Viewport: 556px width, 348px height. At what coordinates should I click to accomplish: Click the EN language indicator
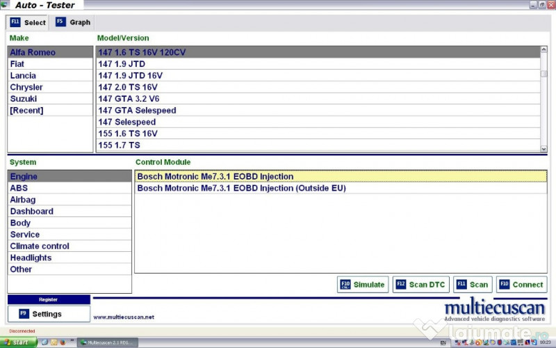coord(443,343)
